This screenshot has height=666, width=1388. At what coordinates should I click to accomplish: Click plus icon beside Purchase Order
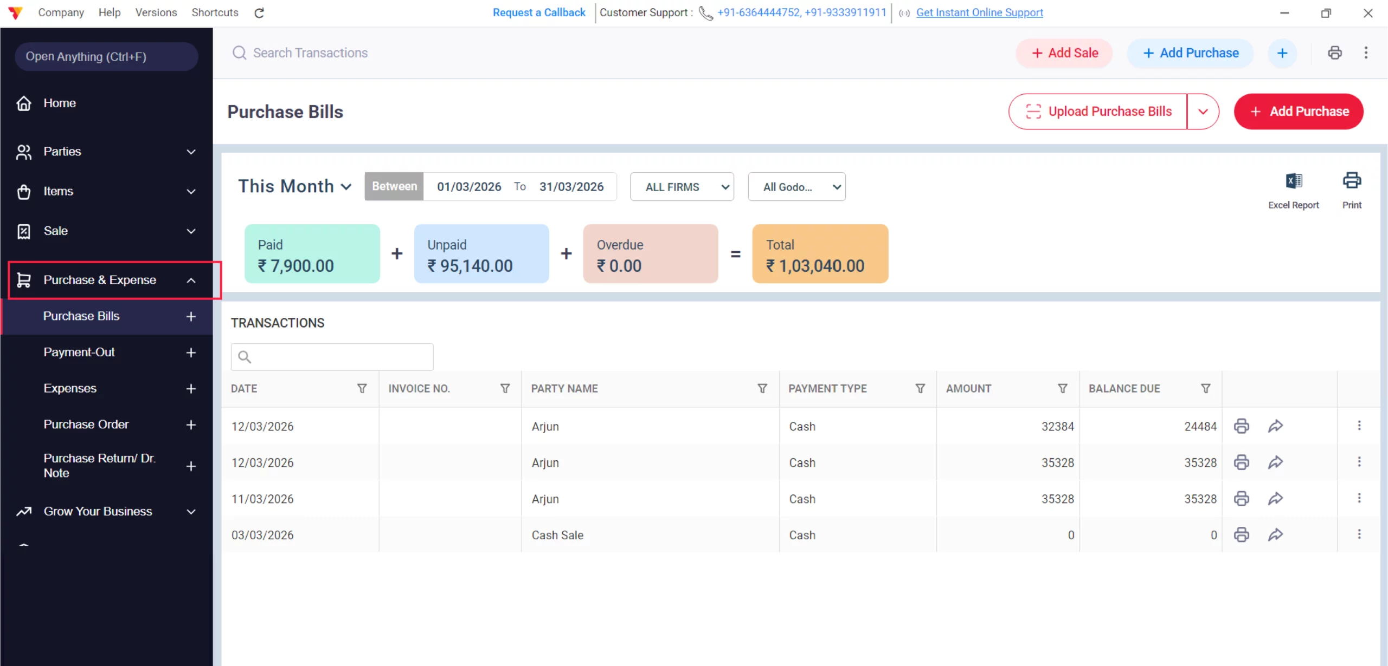[191, 425]
